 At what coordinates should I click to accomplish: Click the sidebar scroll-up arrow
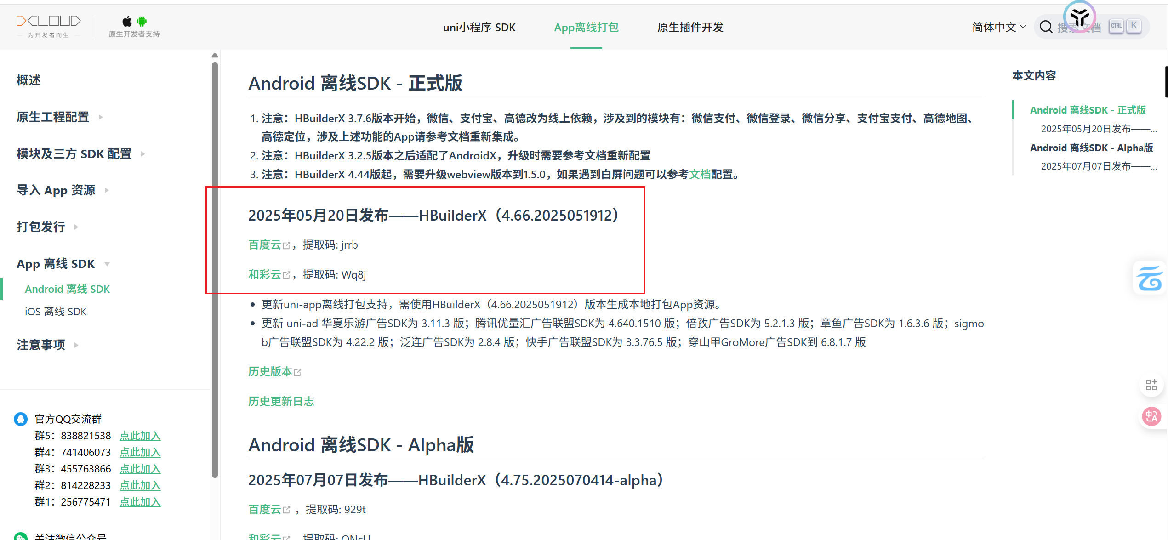[x=215, y=55]
